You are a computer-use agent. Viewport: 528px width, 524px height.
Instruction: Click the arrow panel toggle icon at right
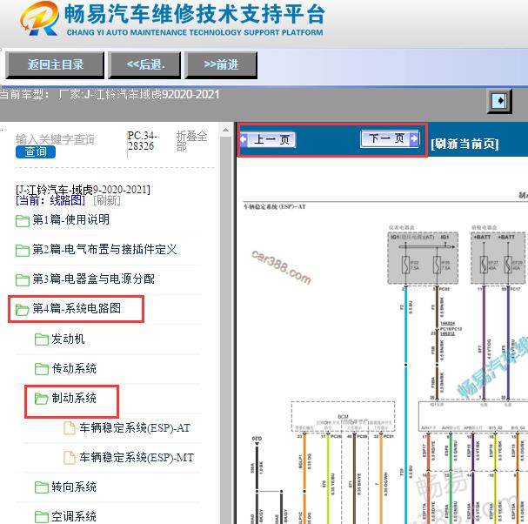pos(499,100)
